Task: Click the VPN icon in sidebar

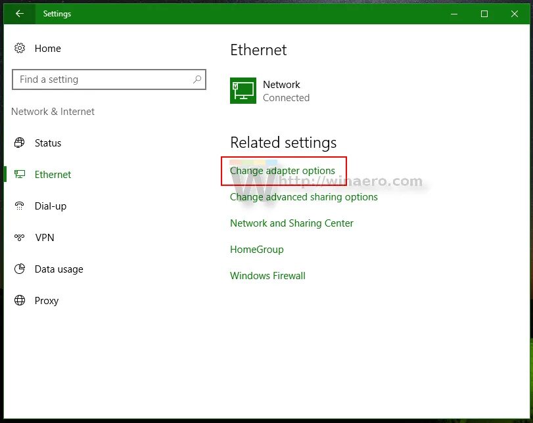Action: (19, 237)
